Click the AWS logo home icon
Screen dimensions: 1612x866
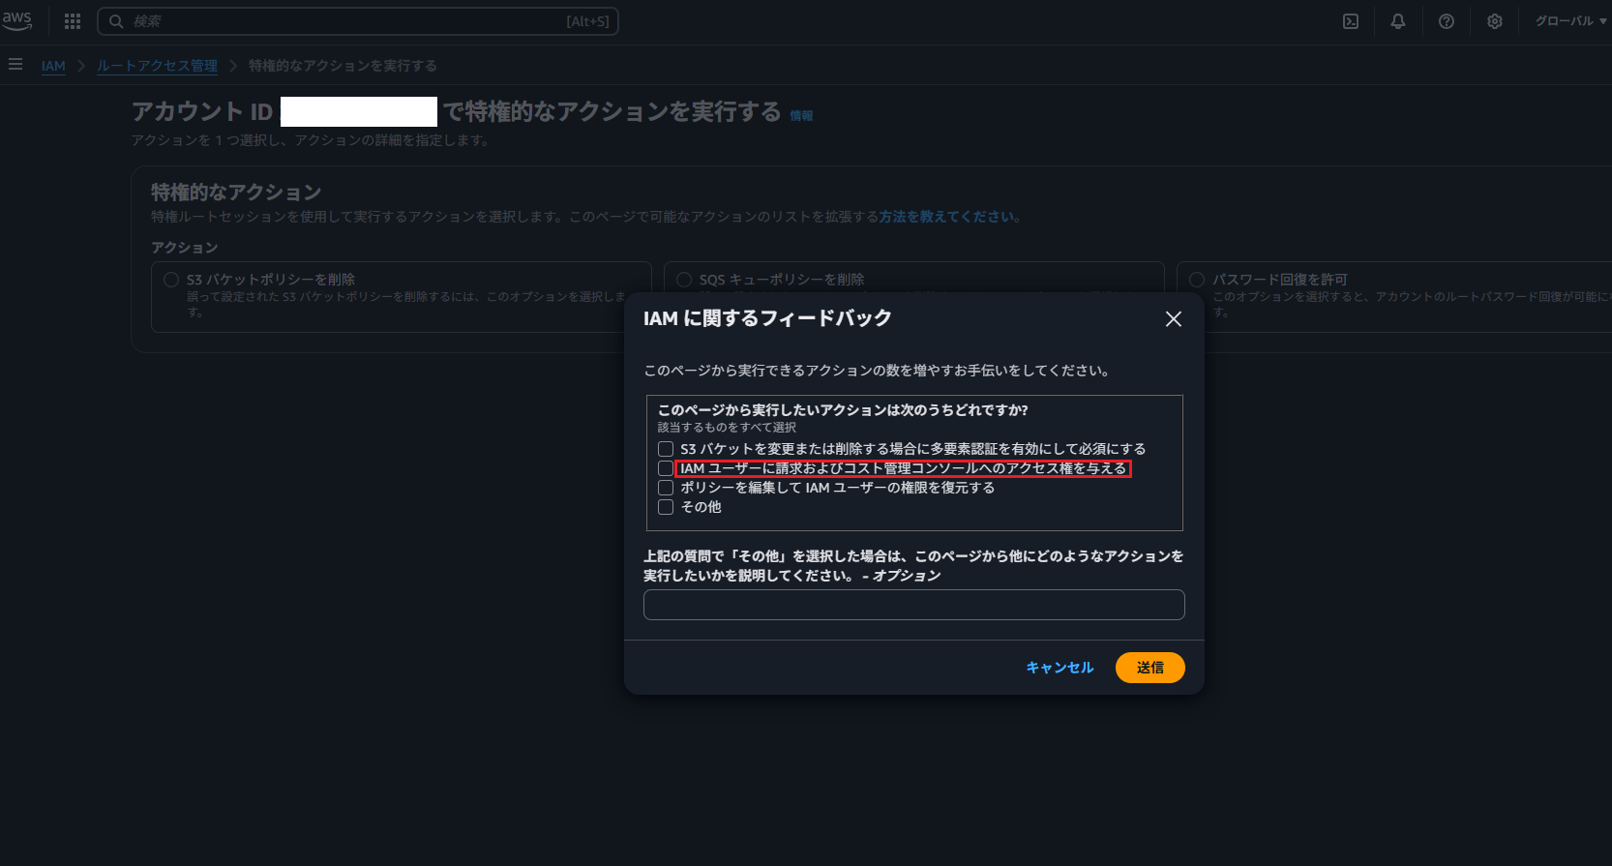16,20
